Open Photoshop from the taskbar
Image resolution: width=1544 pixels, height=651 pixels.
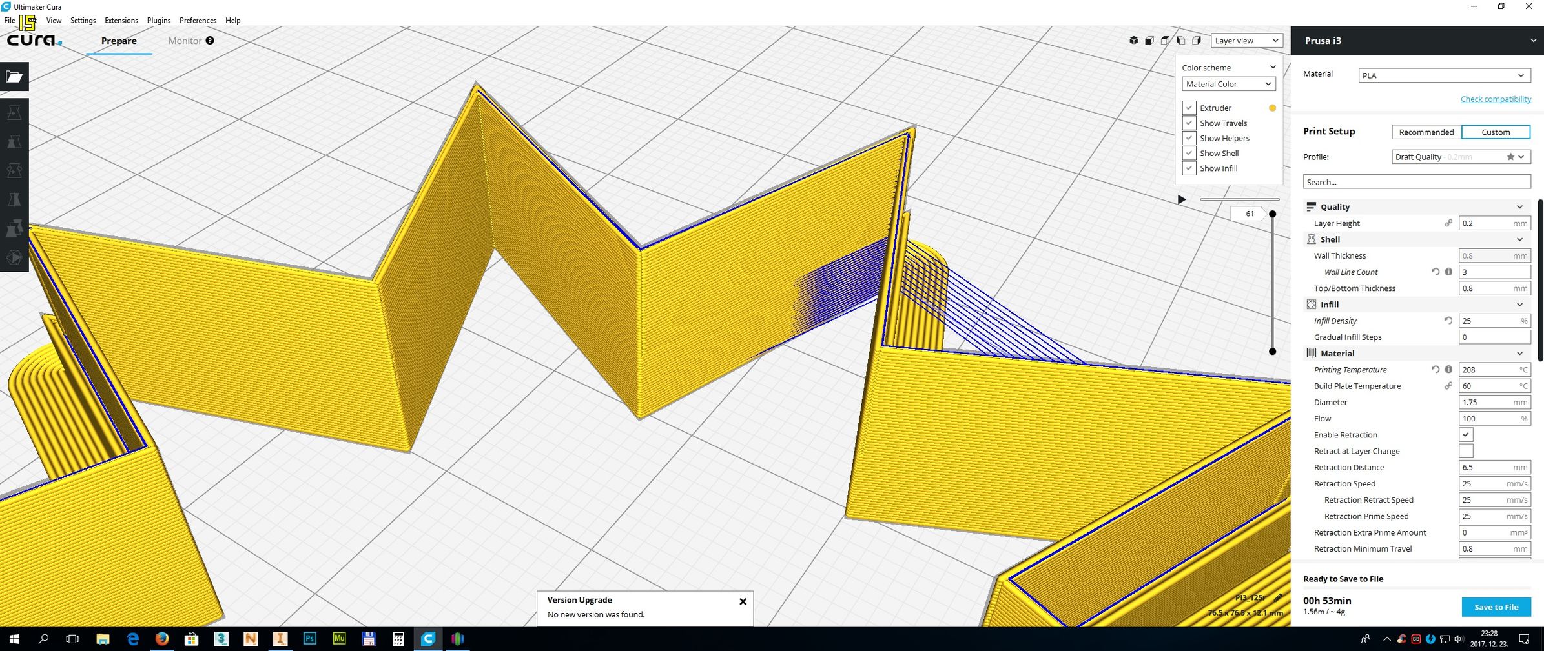309,639
